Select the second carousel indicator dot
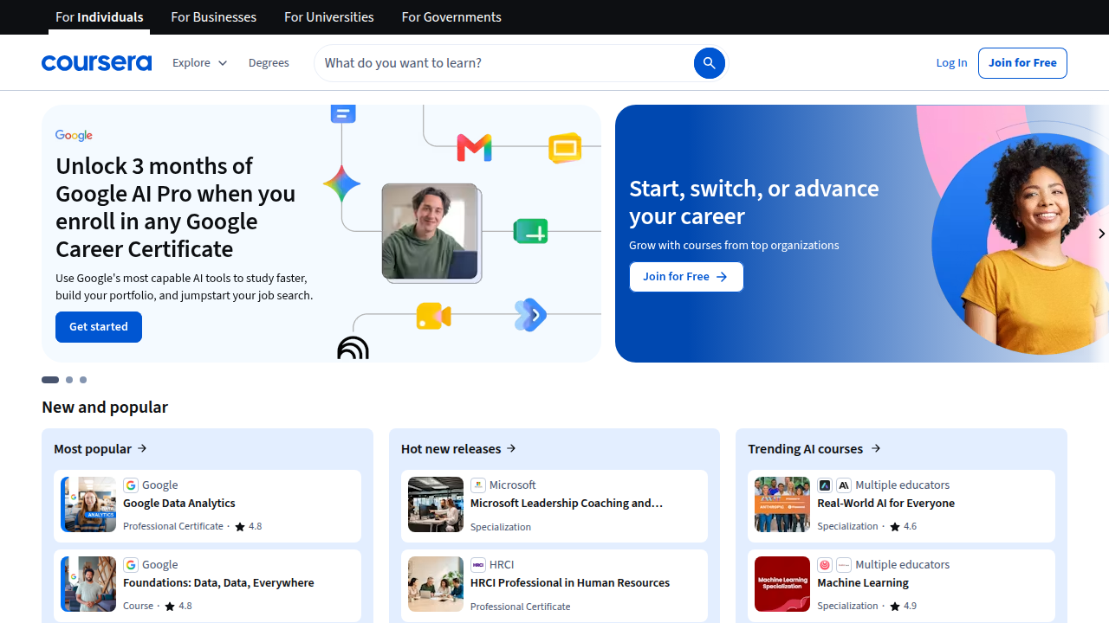This screenshot has height=623, width=1109. pos(69,380)
